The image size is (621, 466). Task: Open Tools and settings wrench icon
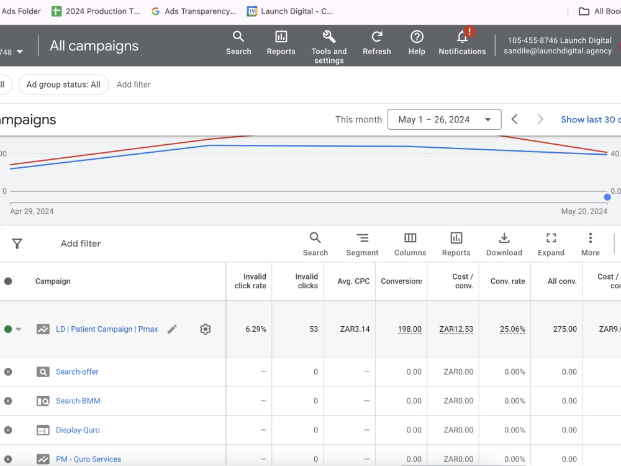point(329,37)
